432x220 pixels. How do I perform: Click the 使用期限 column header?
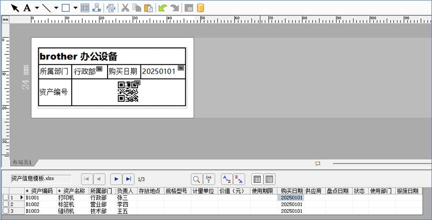coord(264,191)
